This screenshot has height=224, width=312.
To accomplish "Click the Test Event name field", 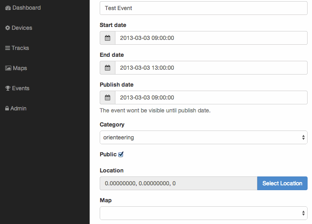I will click(203, 8).
